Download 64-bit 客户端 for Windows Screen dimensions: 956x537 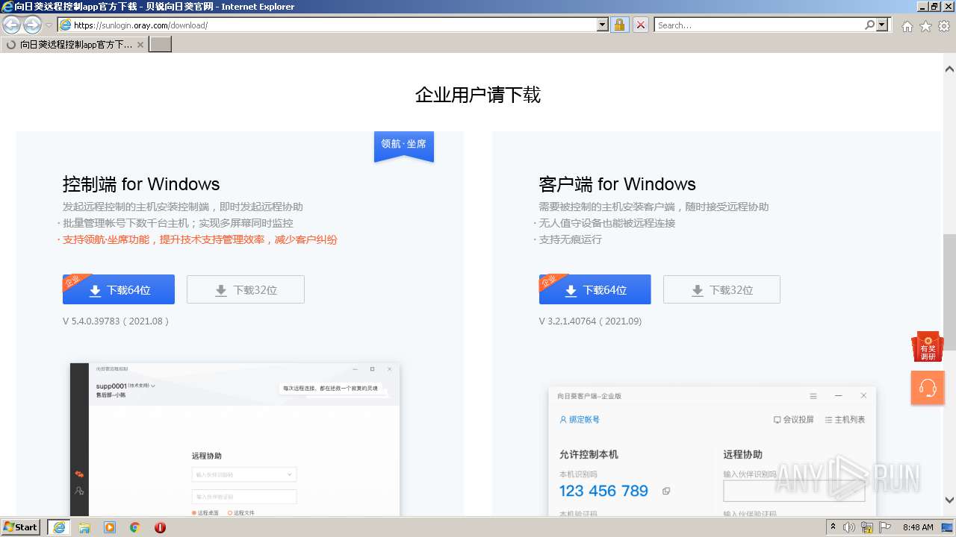coord(595,289)
